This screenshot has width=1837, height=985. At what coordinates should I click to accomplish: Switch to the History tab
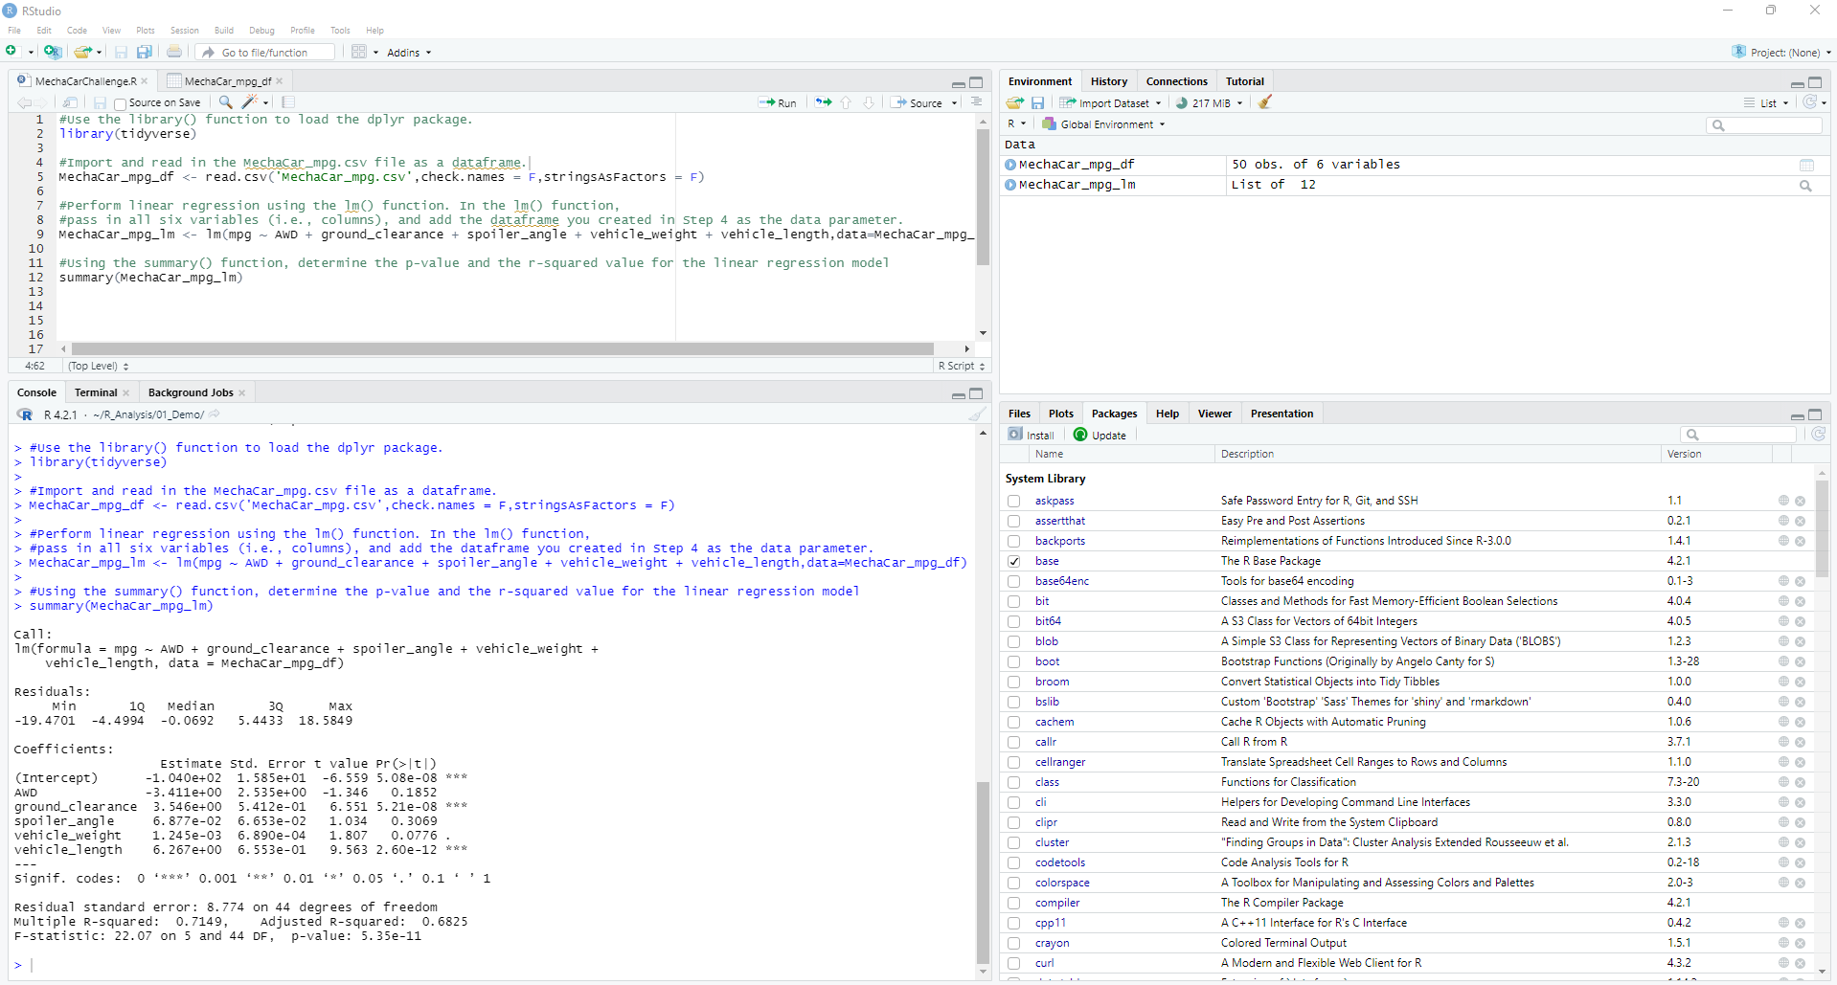click(x=1109, y=81)
